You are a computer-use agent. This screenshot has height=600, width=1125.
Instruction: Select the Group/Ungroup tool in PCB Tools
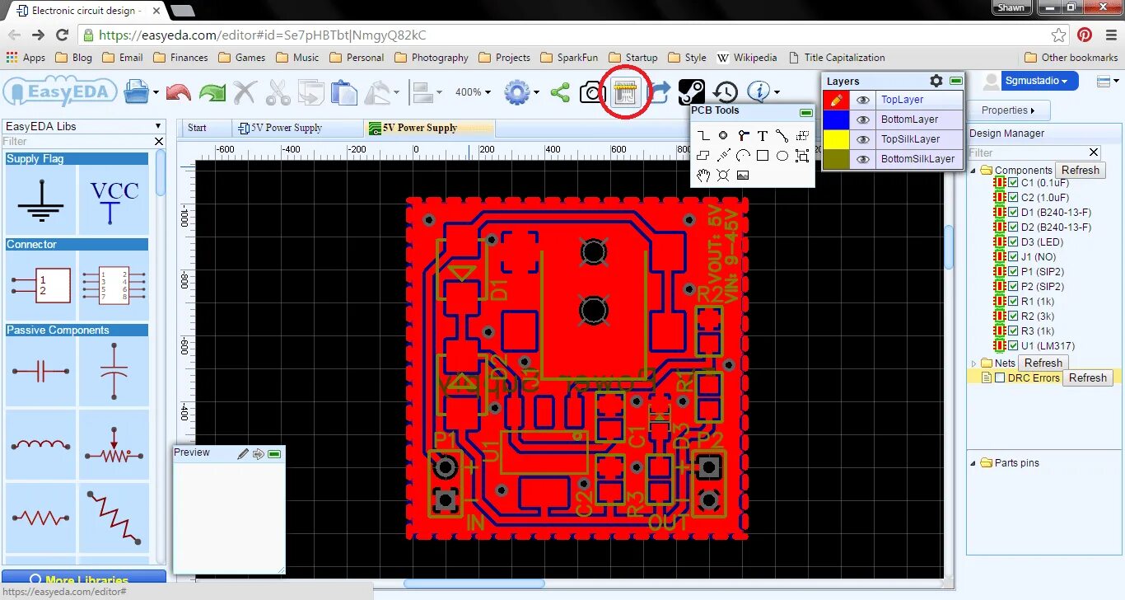point(802,155)
